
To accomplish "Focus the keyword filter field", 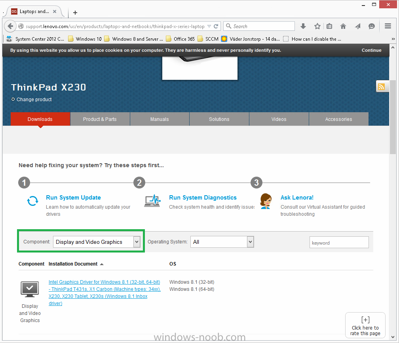I will click(x=339, y=242).
